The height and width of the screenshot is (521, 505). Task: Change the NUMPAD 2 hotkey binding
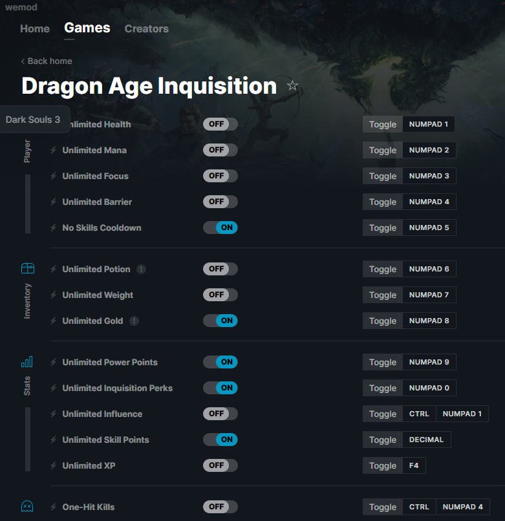click(429, 150)
